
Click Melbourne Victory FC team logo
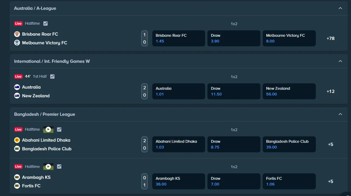(x=17, y=43)
